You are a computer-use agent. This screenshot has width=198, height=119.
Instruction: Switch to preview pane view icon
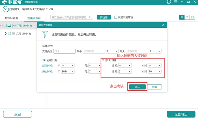[x=192, y=17]
